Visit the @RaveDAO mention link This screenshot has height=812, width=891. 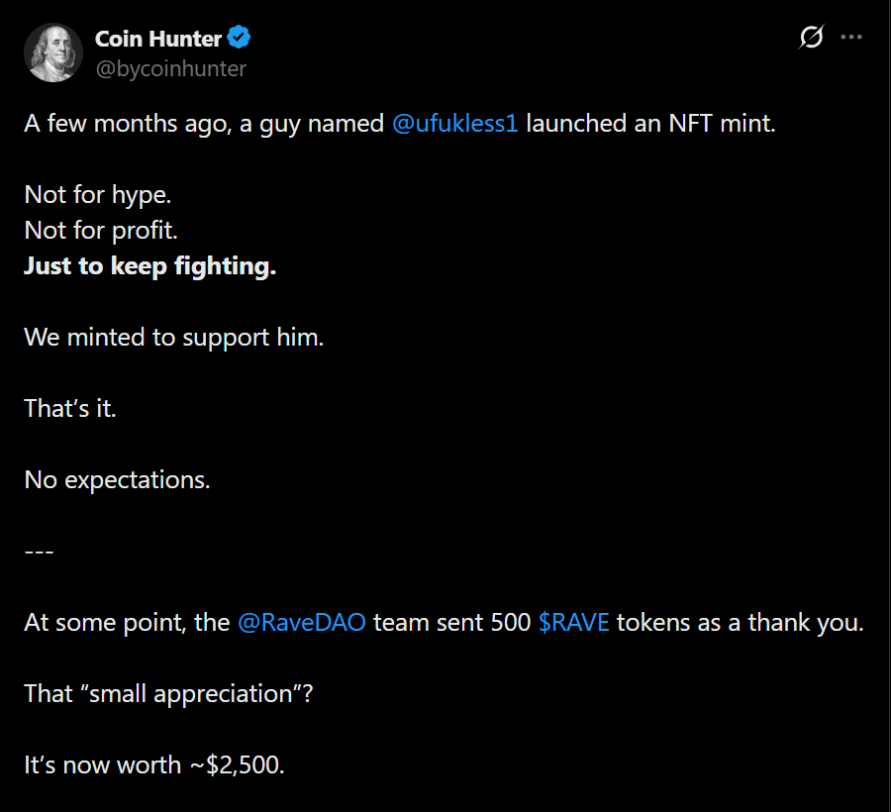coord(302,624)
